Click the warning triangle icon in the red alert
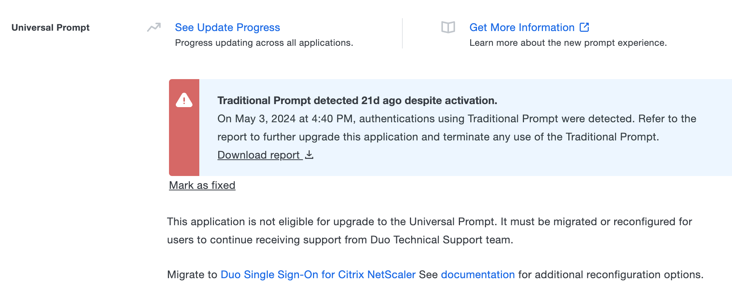732x299 pixels. point(184,100)
